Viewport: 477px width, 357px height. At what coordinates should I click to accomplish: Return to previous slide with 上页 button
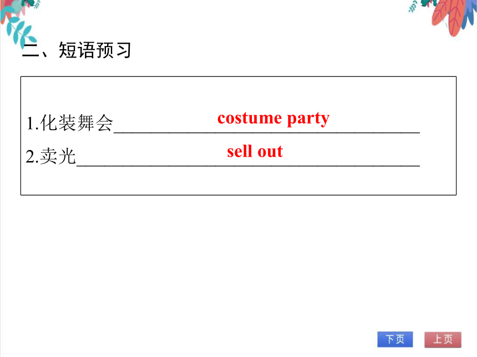coord(443,339)
